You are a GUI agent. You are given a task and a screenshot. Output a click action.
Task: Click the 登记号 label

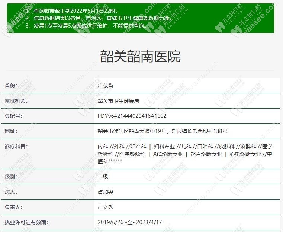pyautogui.click(x=13, y=116)
